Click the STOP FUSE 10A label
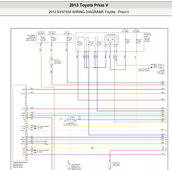Screen dimensions: 172x170 click(70, 39)
